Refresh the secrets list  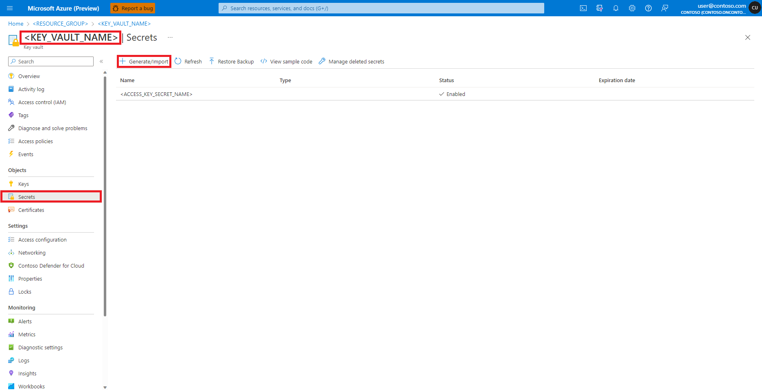click(x=188, y=61)
